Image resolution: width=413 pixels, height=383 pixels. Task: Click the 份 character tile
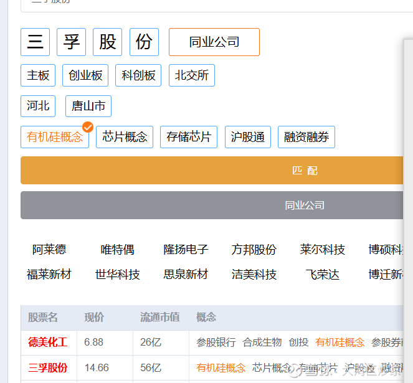click(x=144, y=42)
